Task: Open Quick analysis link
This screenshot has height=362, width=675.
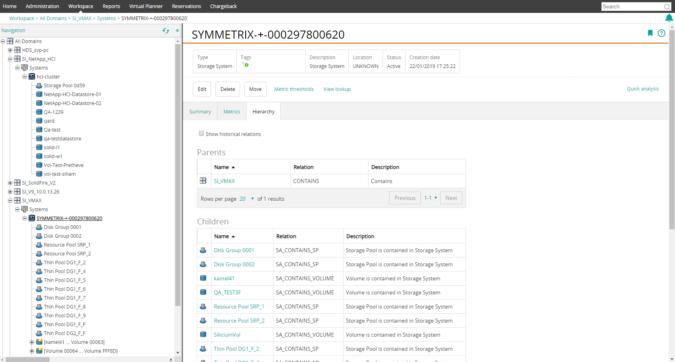Action: pyautogui.click(x=643, y=89)
